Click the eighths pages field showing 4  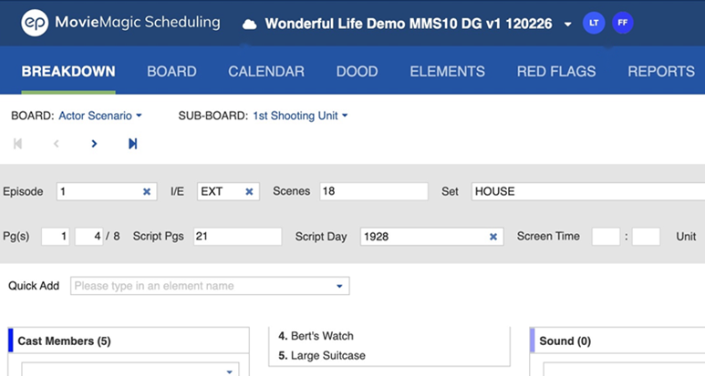(89, 237)
